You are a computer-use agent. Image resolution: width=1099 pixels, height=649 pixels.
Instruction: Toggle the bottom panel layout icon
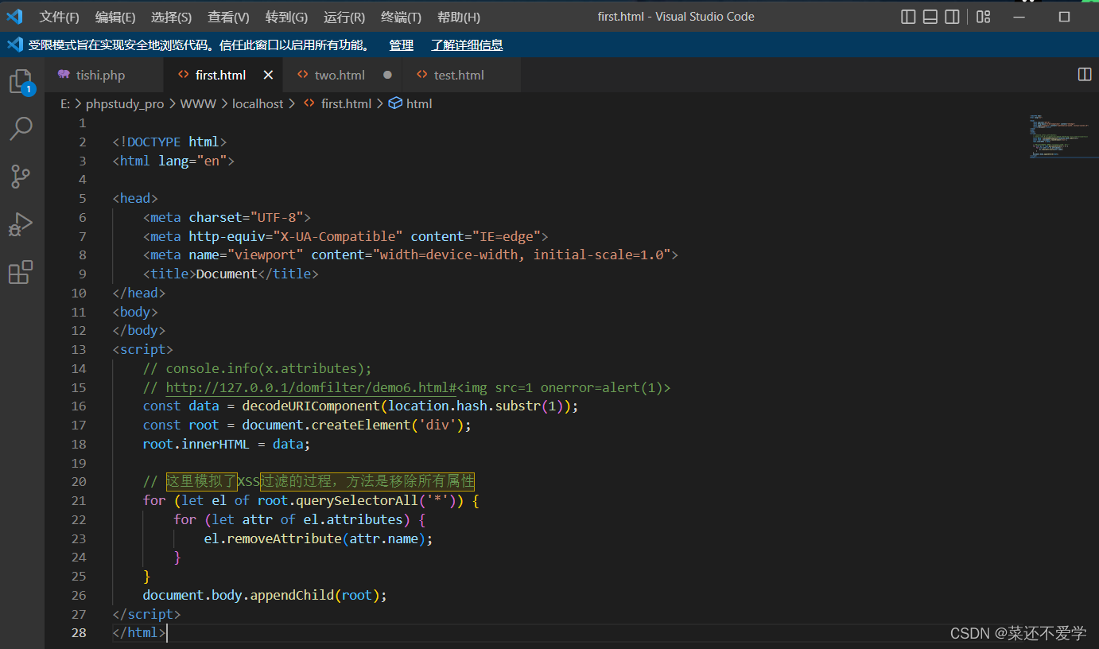[x=930, y=17]
